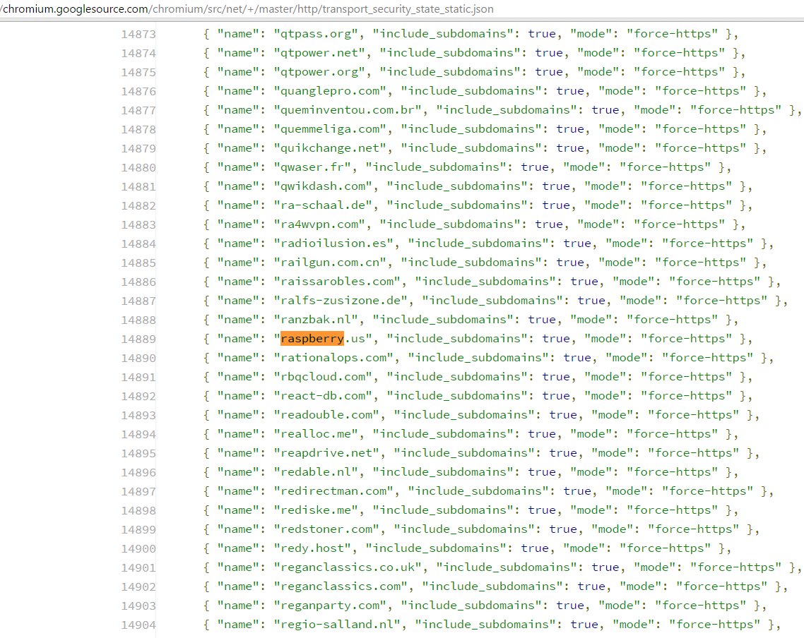Click domain name ranzbak.nl
The height and width of the screenshot is (638, 804).
coord(316,320)
